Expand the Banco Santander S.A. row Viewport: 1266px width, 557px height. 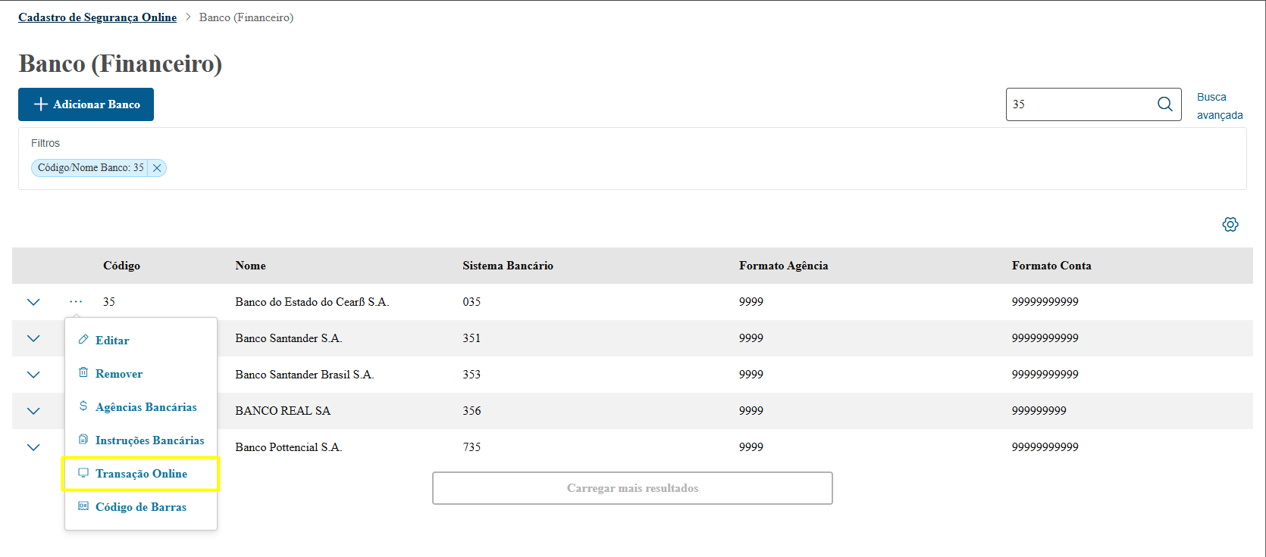coord(33,338)
